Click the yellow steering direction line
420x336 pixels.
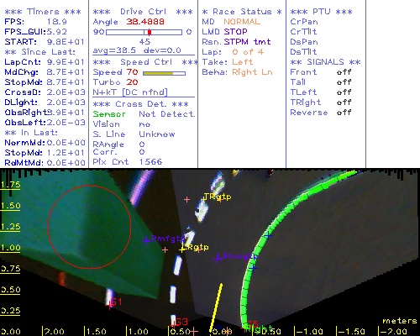click(x=216, y=307)
